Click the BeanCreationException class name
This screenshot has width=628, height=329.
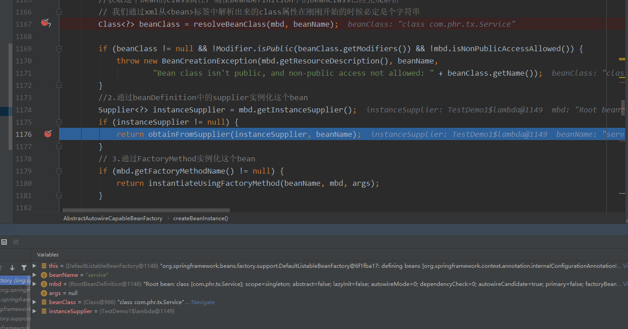tap(209, 61)
